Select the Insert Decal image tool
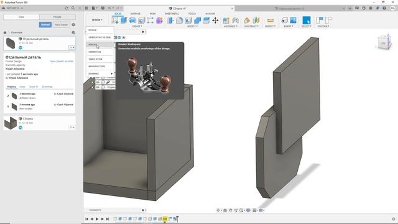The height and width of the screenshot is (224, 398). (x=293, y=21)
